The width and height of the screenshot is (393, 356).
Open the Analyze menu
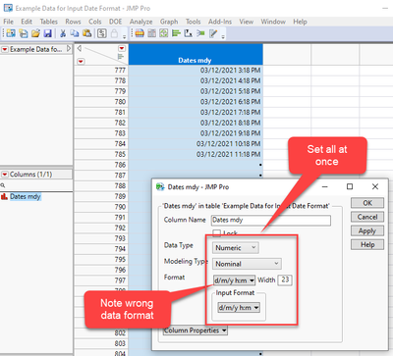(140, 22)
